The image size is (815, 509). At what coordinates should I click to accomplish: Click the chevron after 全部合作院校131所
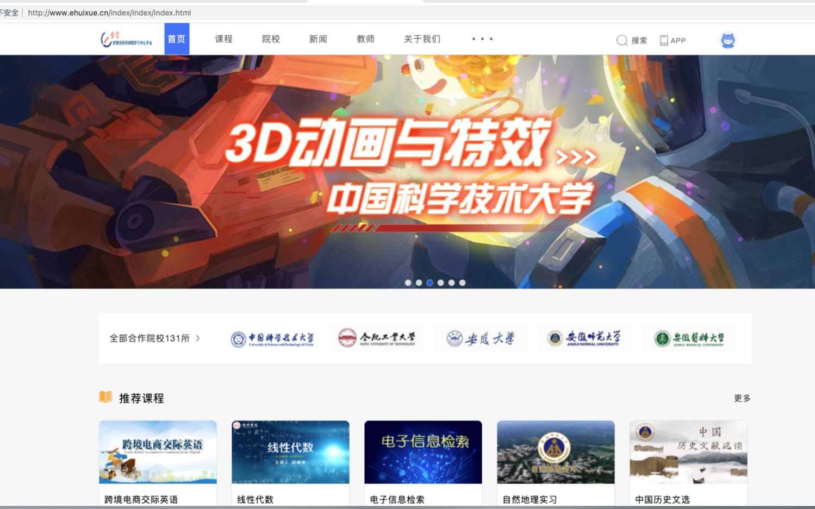(198, 338)
